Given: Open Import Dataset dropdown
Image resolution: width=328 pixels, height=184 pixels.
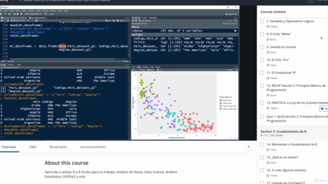Looking at the screenshot, I should coord(146,20).
